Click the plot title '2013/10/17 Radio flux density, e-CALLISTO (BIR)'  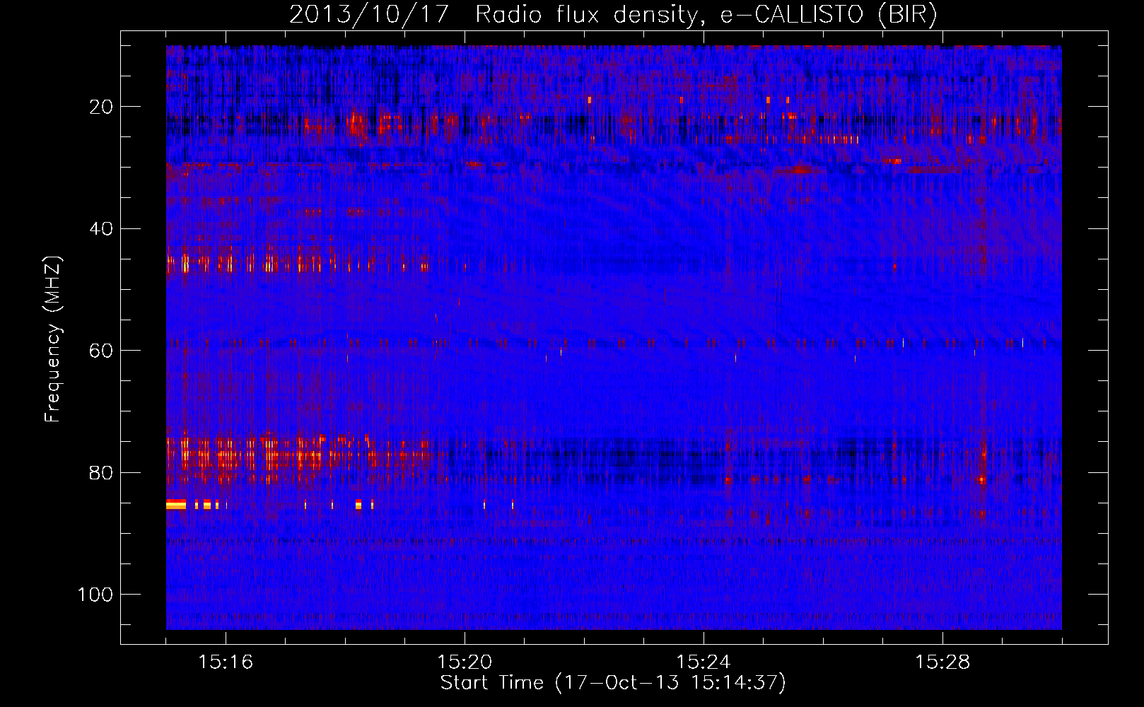613,15
